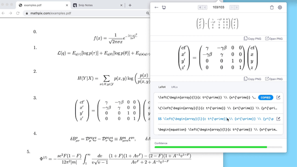The height and width of the screenshot is (167, 297).
Task: Close the examples.pdf tab
Action: 67,5
